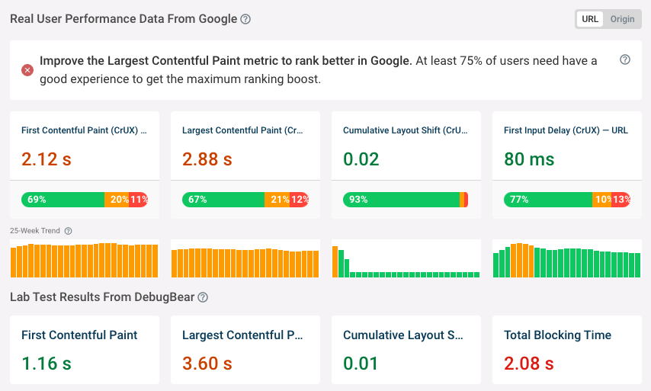This screenshot has width=651, height=391.
Task: Click the 69% good FCP distribution bar
Action: click(63, 200)
